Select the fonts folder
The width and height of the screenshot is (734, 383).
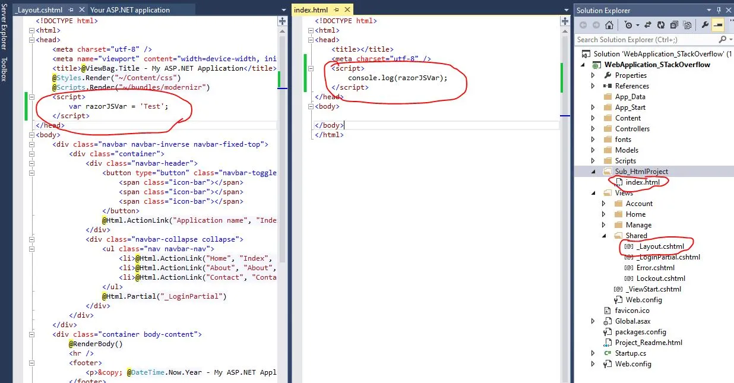623,140
